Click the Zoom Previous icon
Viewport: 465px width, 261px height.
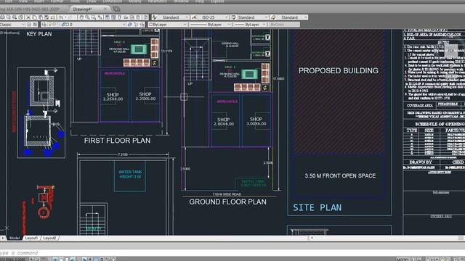click(x=100, y=17)
